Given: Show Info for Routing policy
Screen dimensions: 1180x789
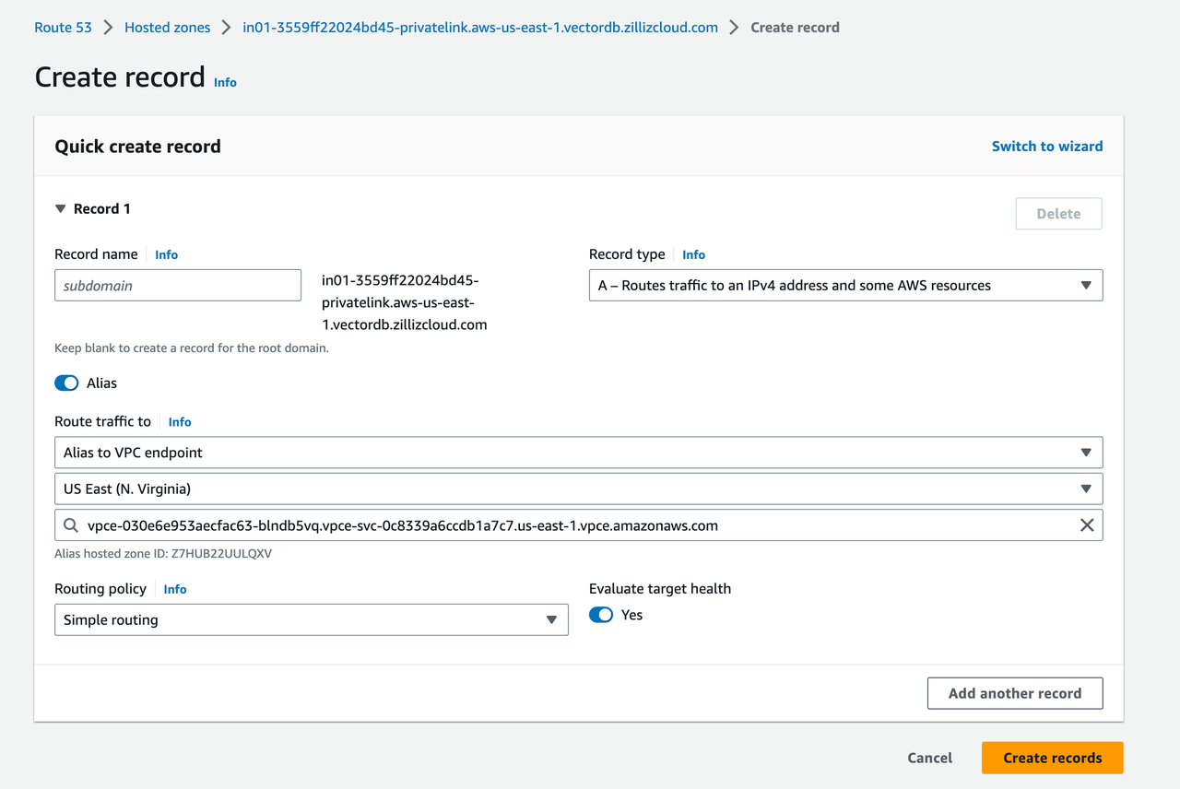Looking at the screenshot, I should [x=174, y=590].
